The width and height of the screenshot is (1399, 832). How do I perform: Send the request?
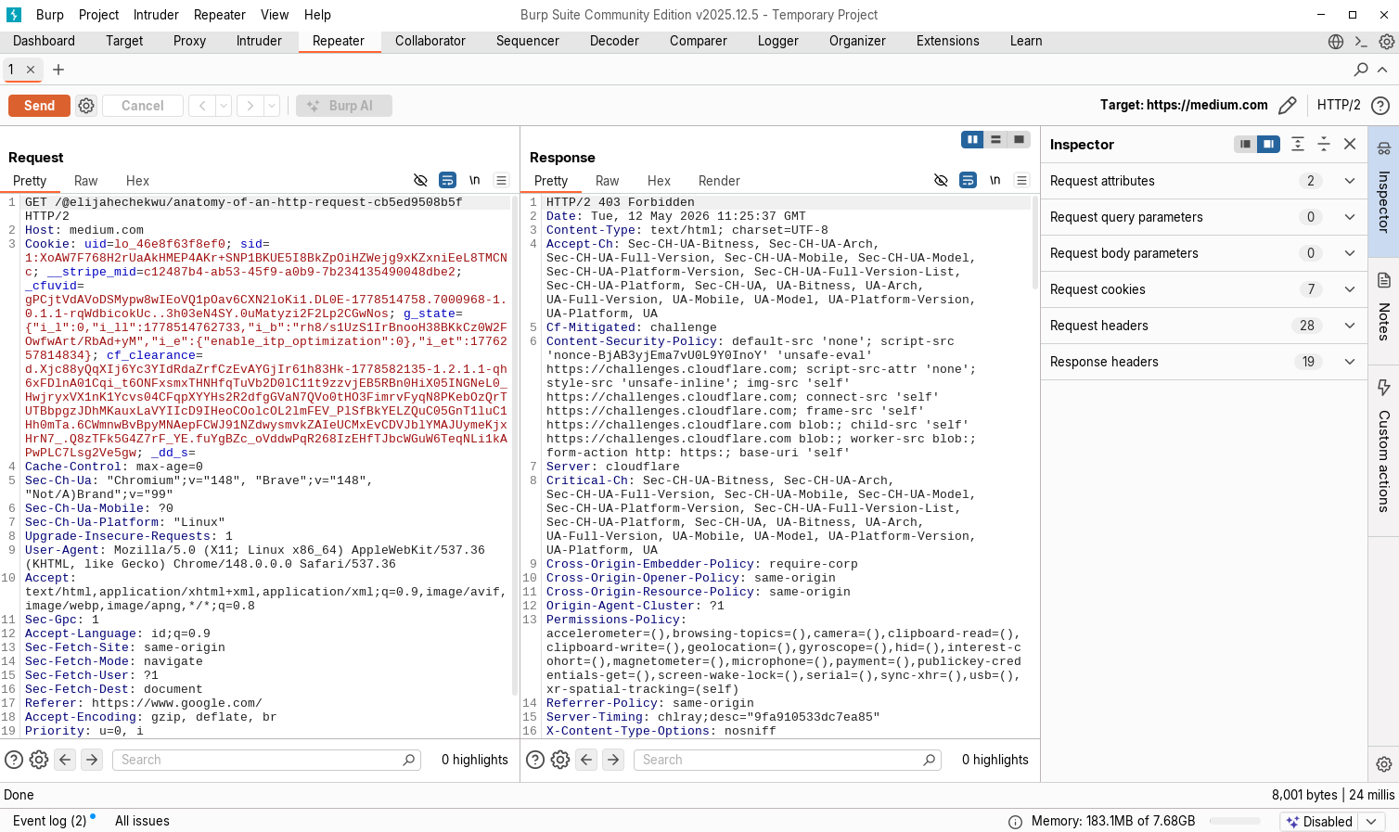point(39,106)
